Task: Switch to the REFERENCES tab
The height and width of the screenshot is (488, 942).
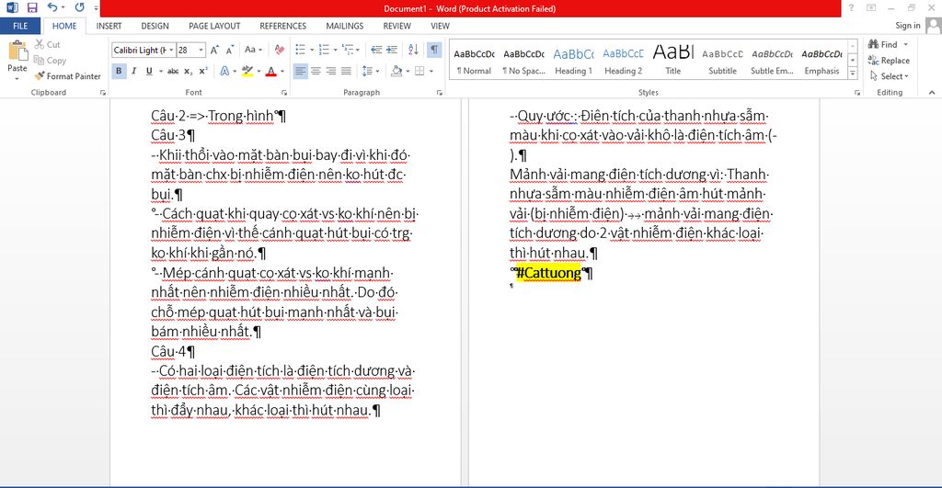Action: pyautogui.click(x=283, y=26)
